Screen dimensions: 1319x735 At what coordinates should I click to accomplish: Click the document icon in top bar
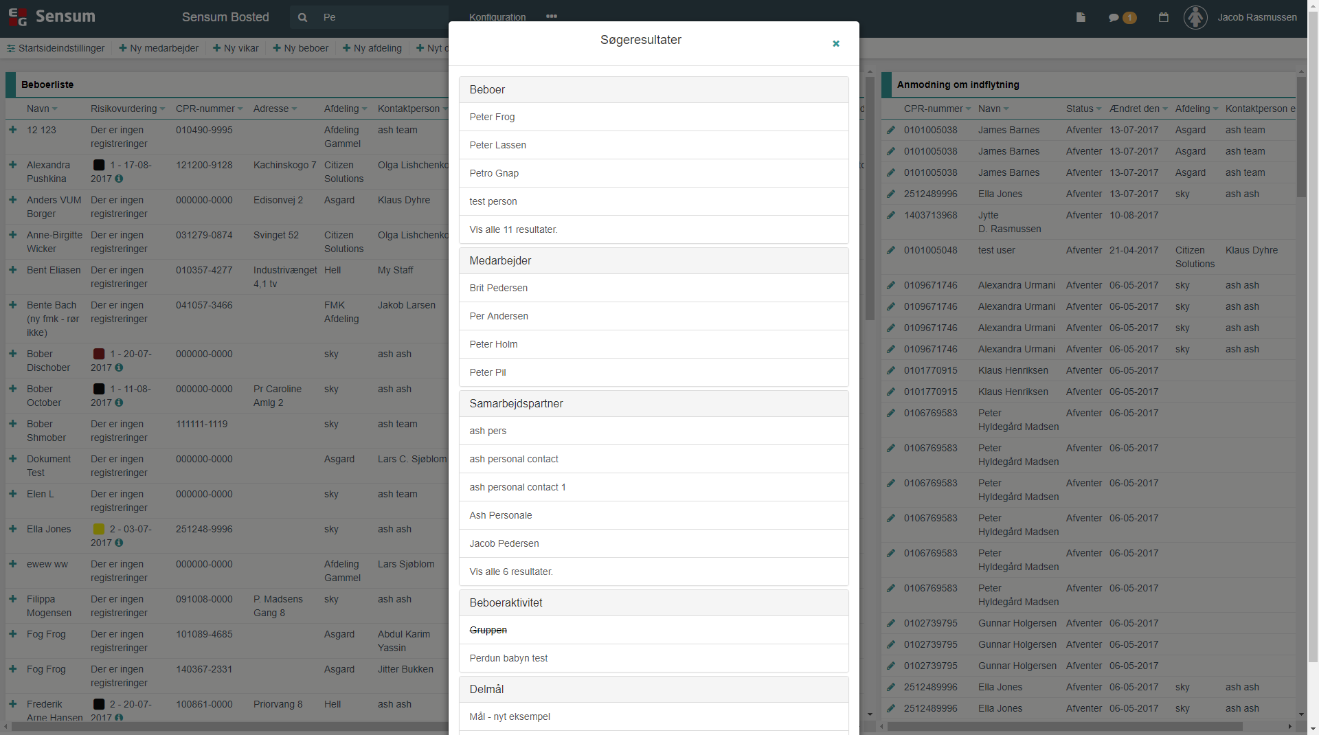[x=1081, y=17]
